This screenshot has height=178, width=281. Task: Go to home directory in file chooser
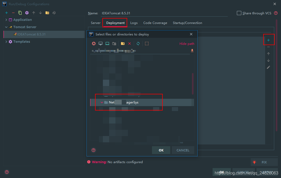click(x=94, y=44)
